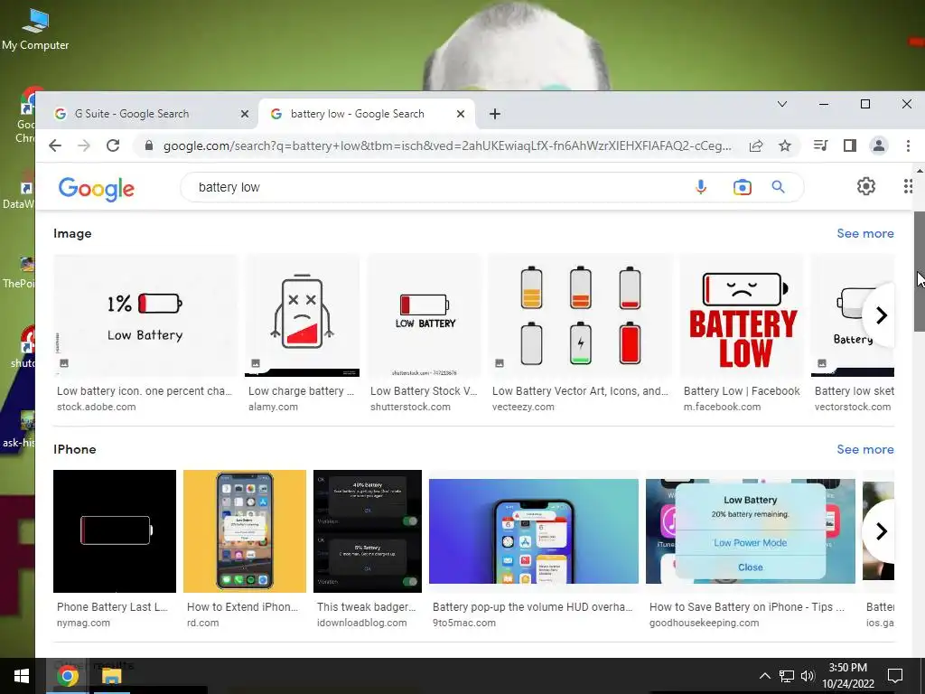Show next images in Image row

click(881, 315)
